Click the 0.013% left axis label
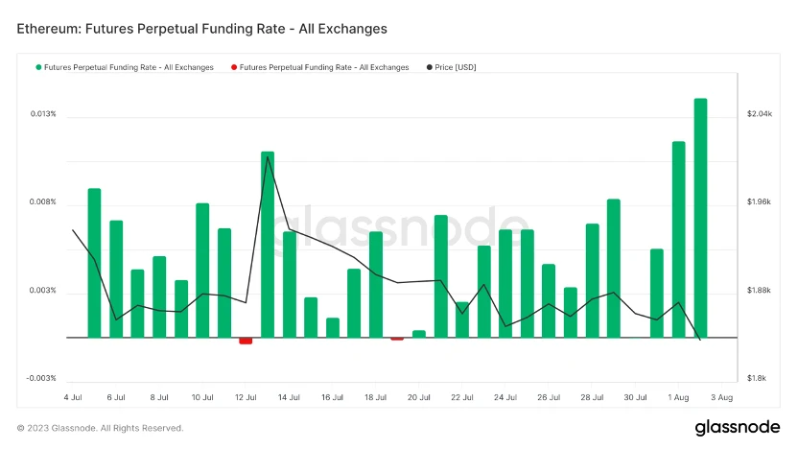 pyautogui.click(x=43, y=114)
